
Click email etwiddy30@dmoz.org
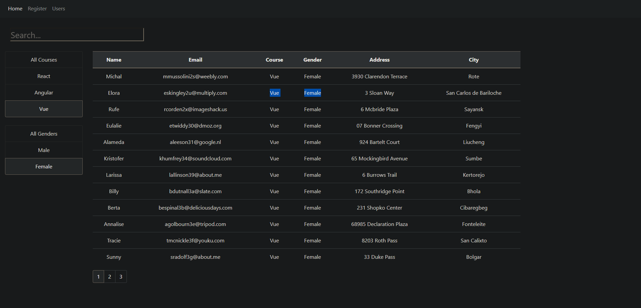click(x=195, y=126)
